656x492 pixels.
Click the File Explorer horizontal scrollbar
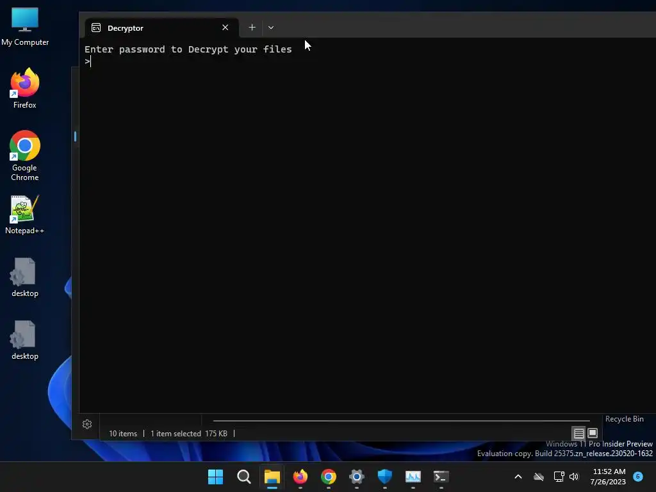pos(401,420)
